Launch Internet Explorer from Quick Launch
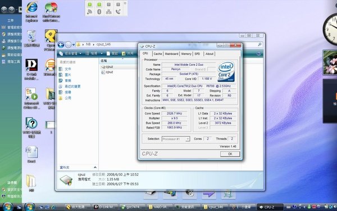This screenshot has width=337, height=211. 53,207
